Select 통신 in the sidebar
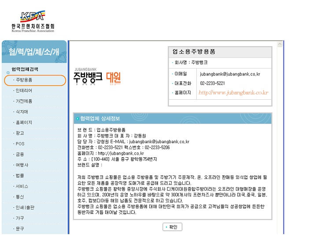Screen dimensions: 313x235 [x=20, y=197]
